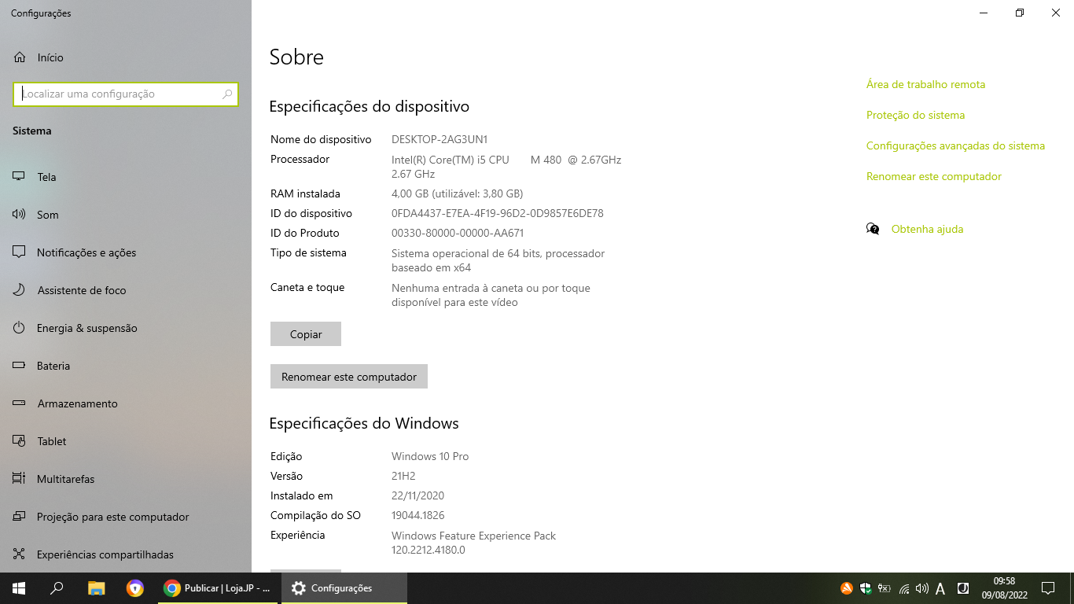Switch to Chrome Publicar Loja.JP window
This screenshot has width=1074, height=604.
click(219, 588)
